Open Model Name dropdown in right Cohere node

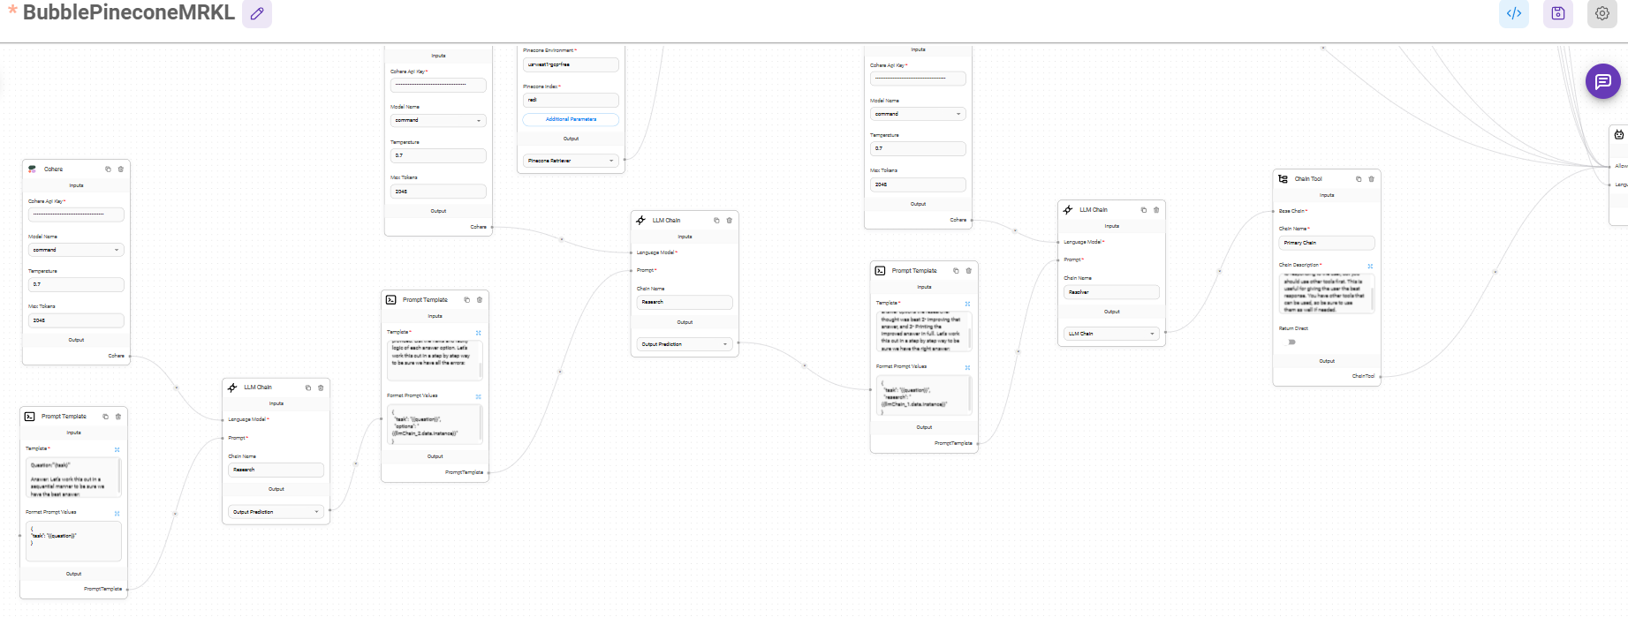[x=918, y=114]
